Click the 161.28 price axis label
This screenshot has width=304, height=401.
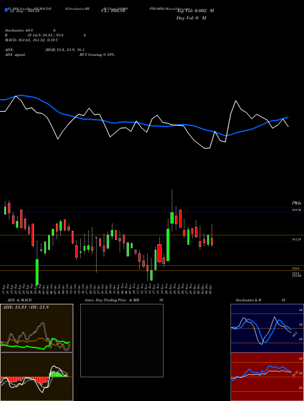[x=296, y=239]
